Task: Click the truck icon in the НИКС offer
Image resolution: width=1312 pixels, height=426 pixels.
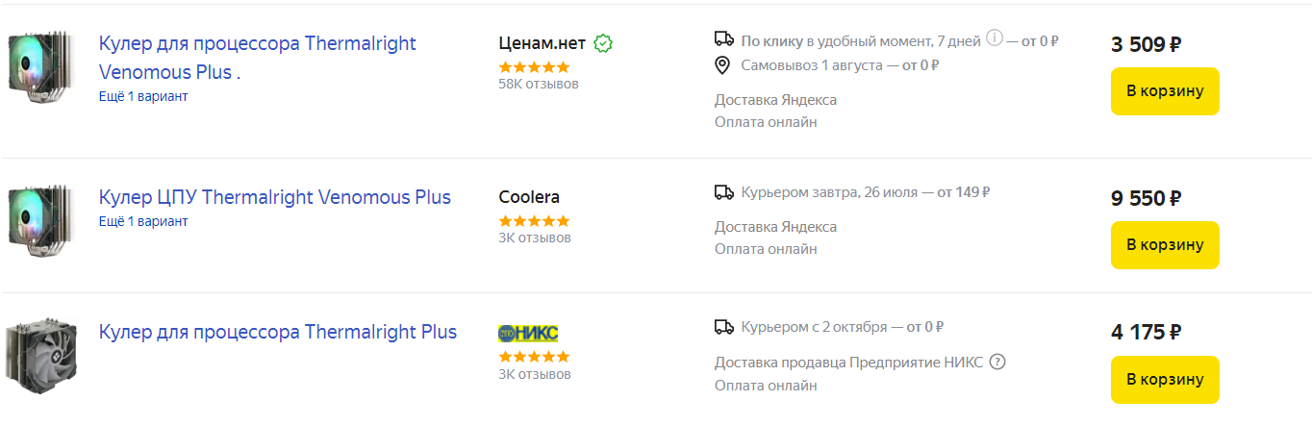Action: (724, 327)
